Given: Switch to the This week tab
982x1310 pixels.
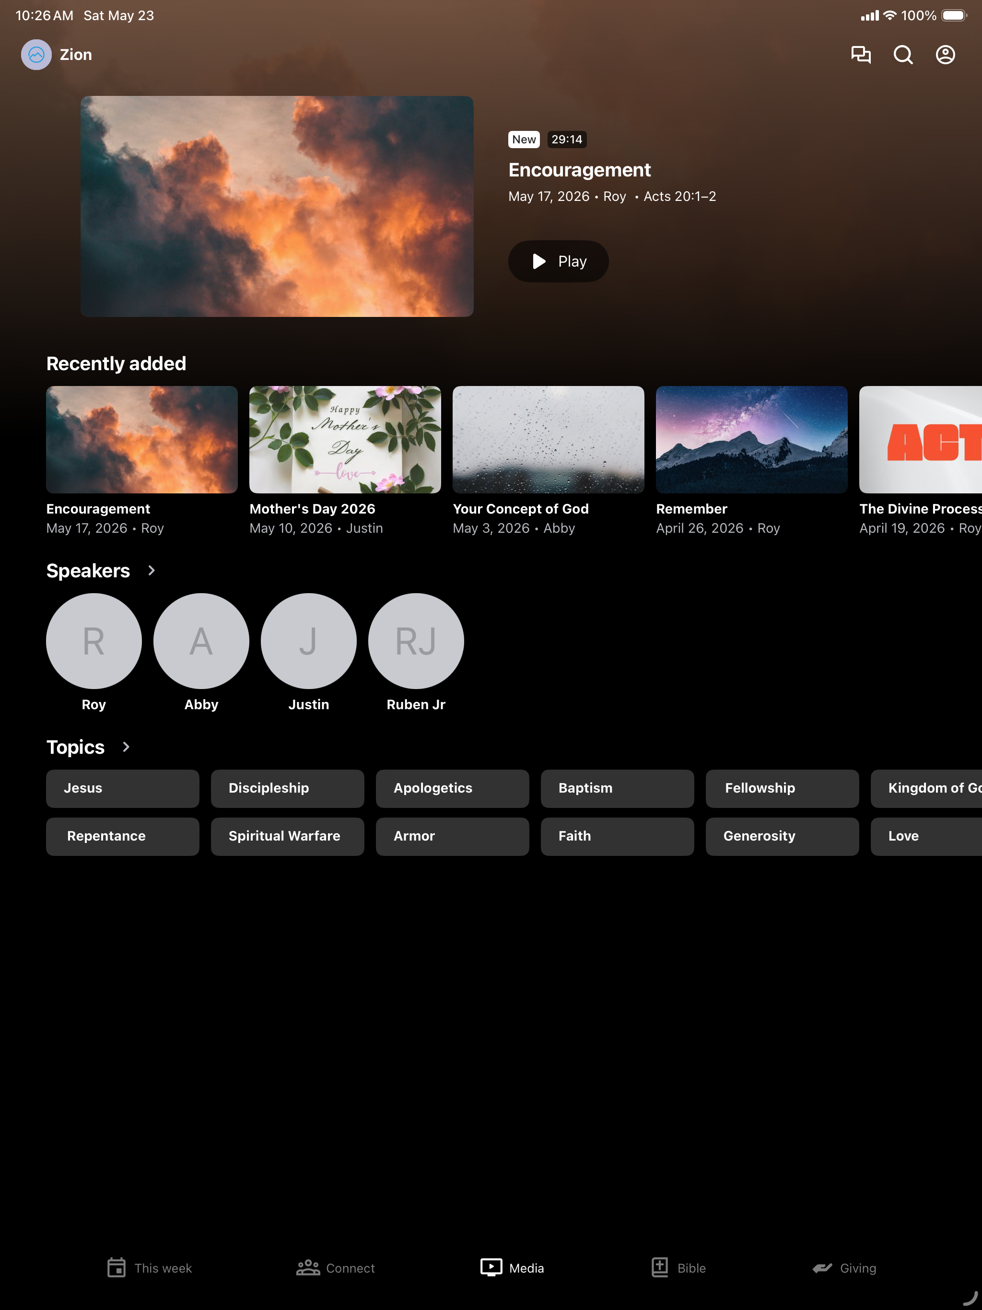Looking at the screenshot, I should [x=149, y=1268].
